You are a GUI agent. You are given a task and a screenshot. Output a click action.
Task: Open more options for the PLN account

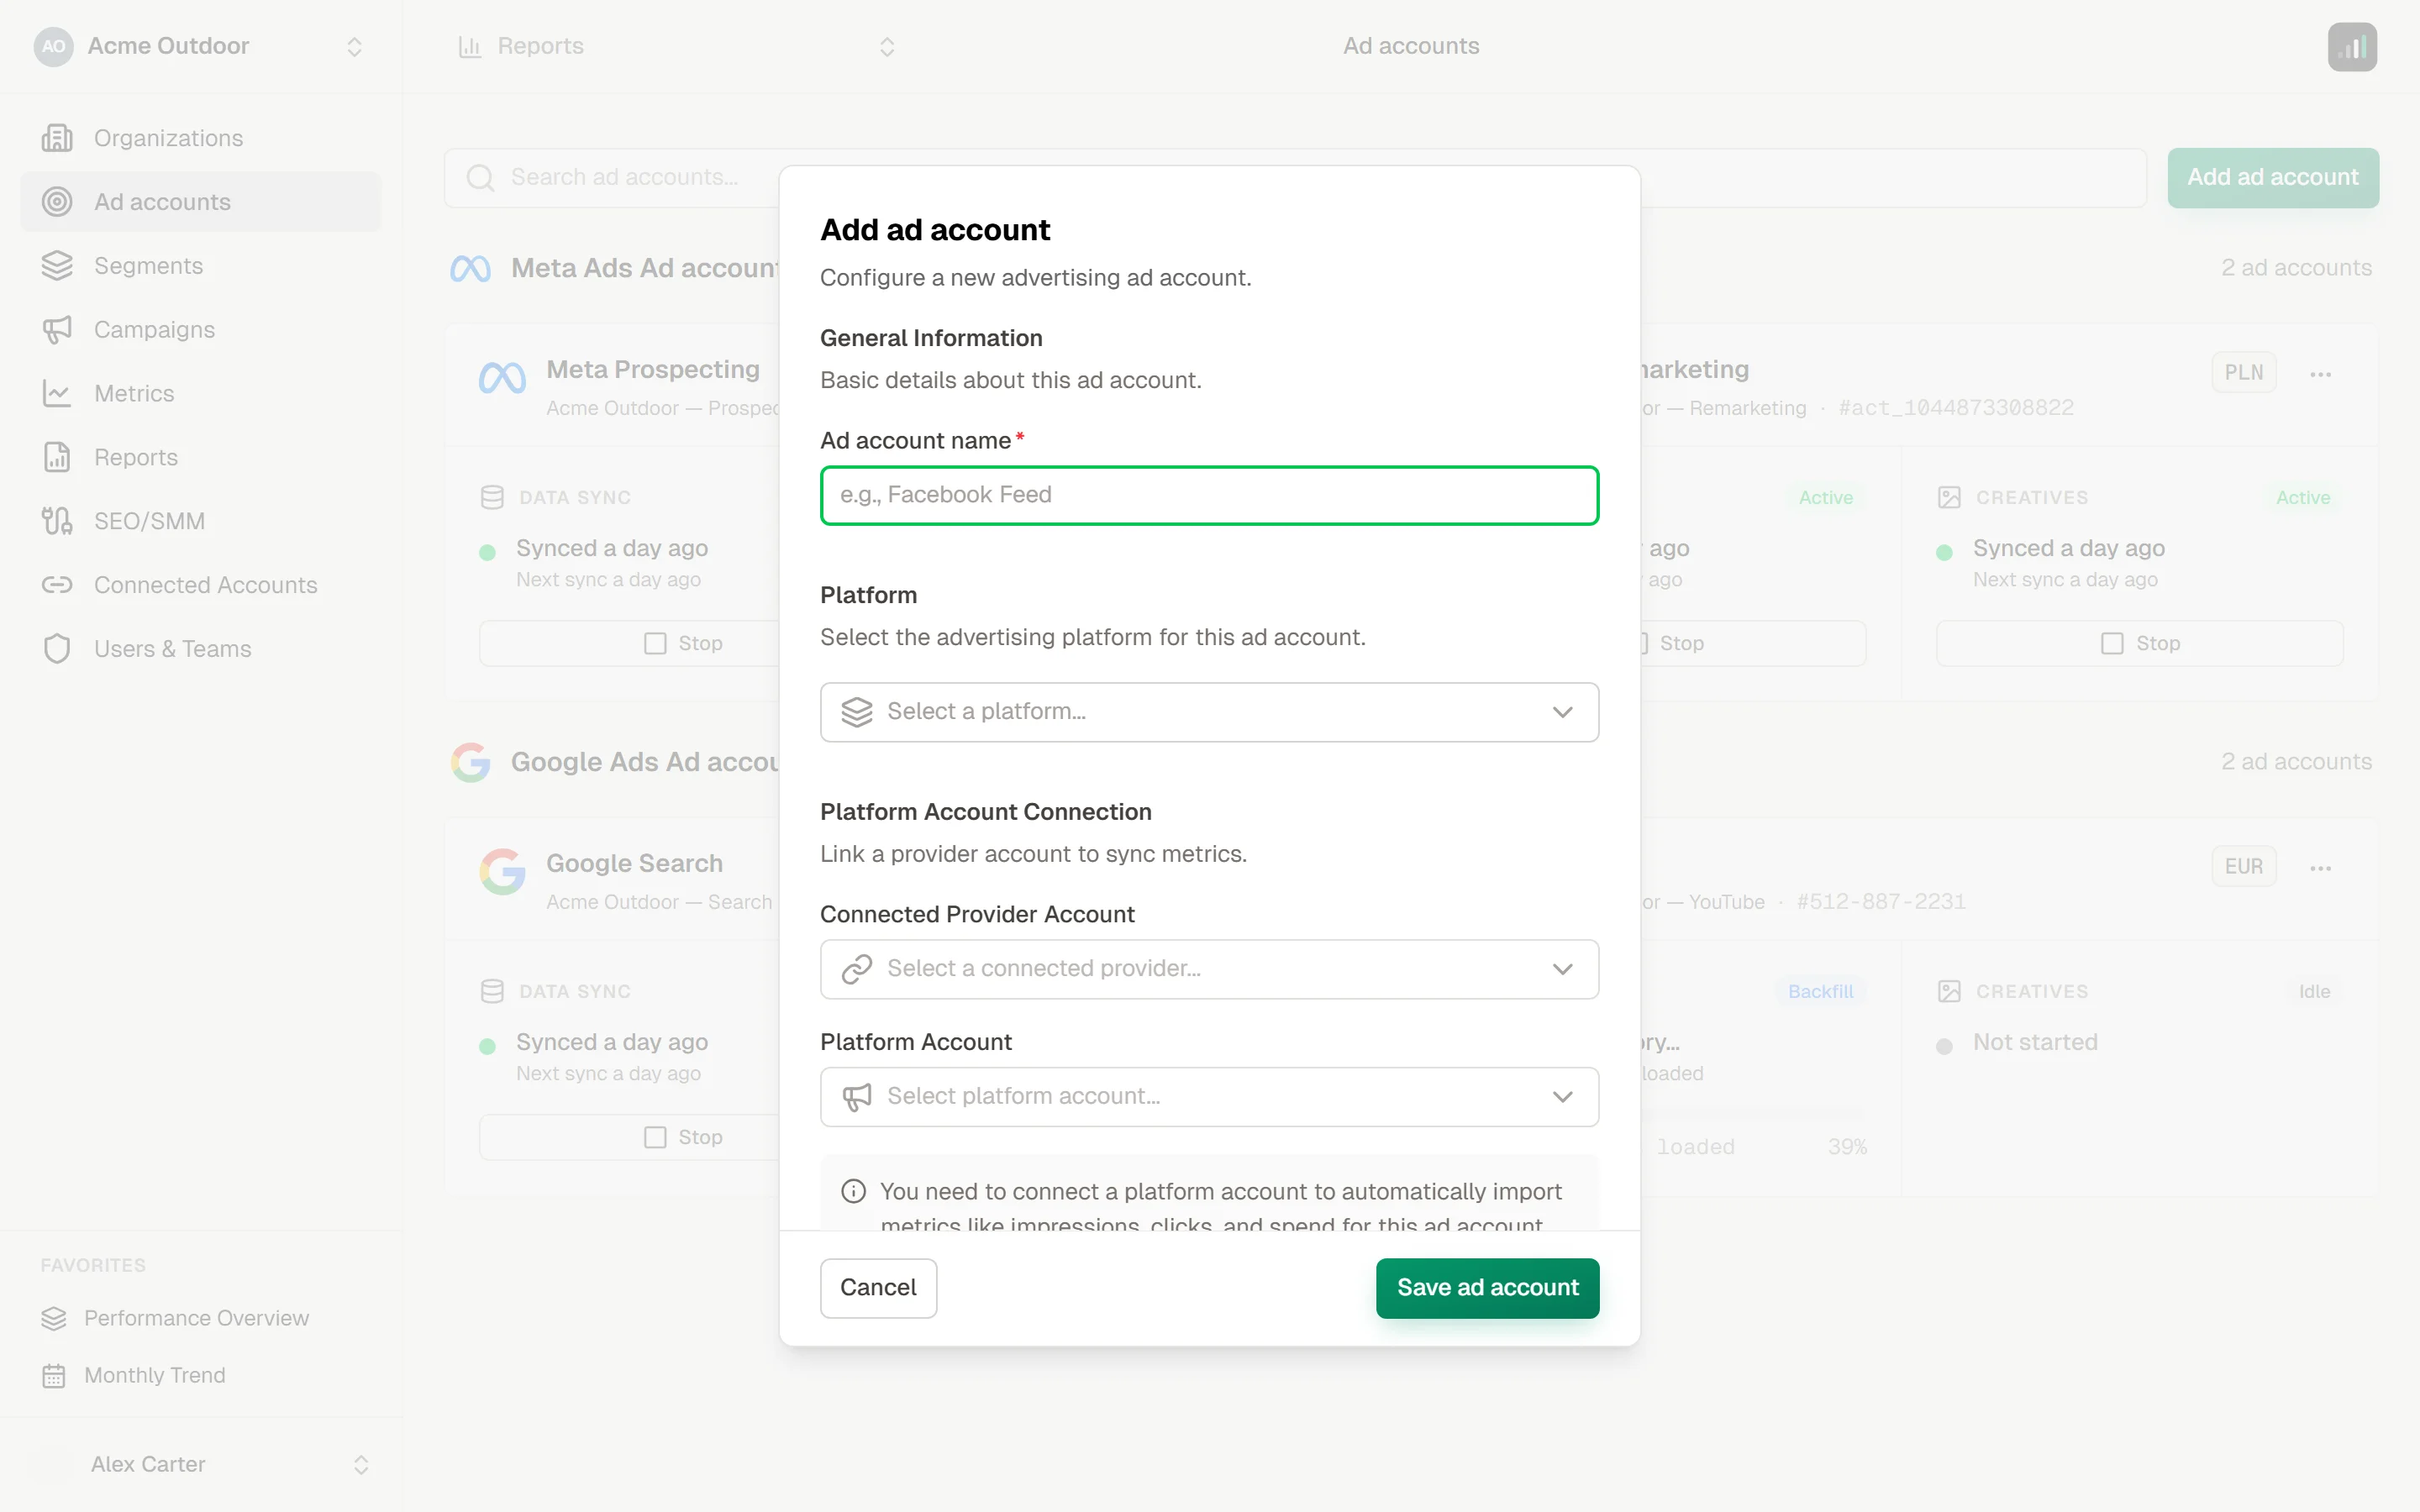2321,374
